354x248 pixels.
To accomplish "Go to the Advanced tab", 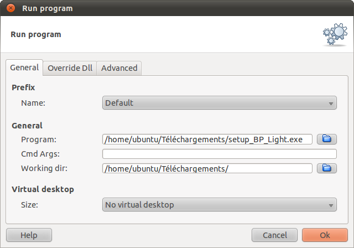I will [119, 68].
